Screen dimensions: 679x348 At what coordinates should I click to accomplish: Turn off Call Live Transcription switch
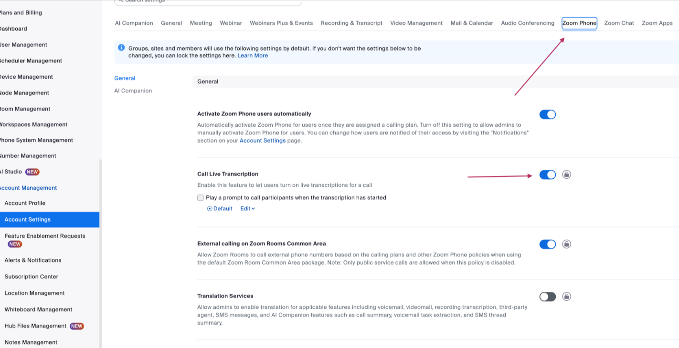point(548,174)
